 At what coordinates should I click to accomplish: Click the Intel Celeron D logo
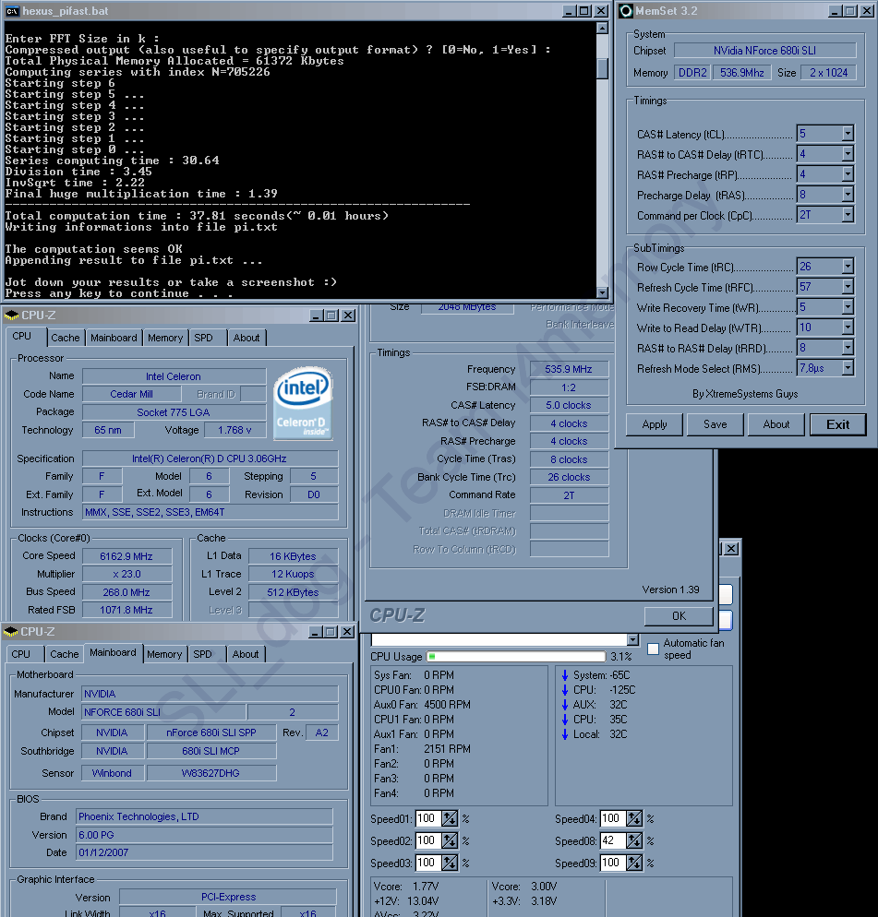tap(303, 403)
